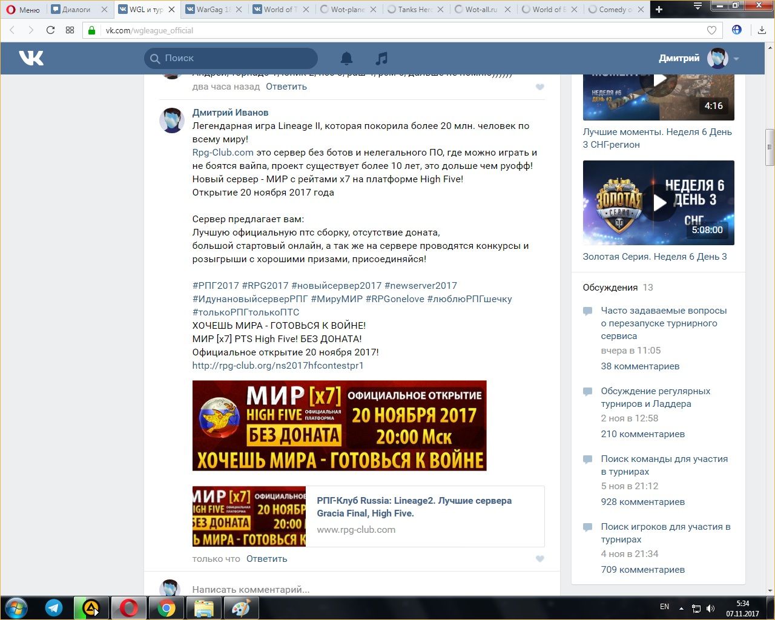Viewport: 775px width, 620px height.
Task: Open the Rpg-Club.com link in comment
Action: pos(223,153)
